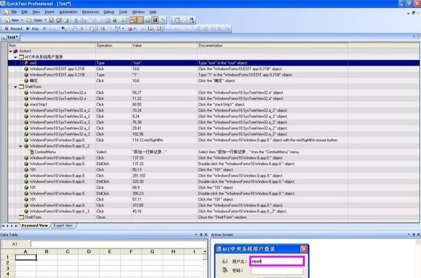Click the Operation column header
Image resolution: width=421 pixels, height=278 pixels.
click(113, 46)
